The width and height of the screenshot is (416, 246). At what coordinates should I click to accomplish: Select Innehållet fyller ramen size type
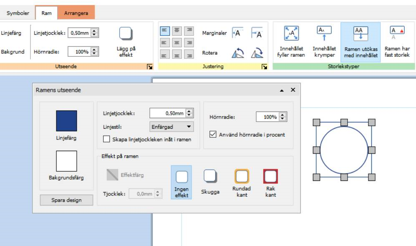point(291,33)
